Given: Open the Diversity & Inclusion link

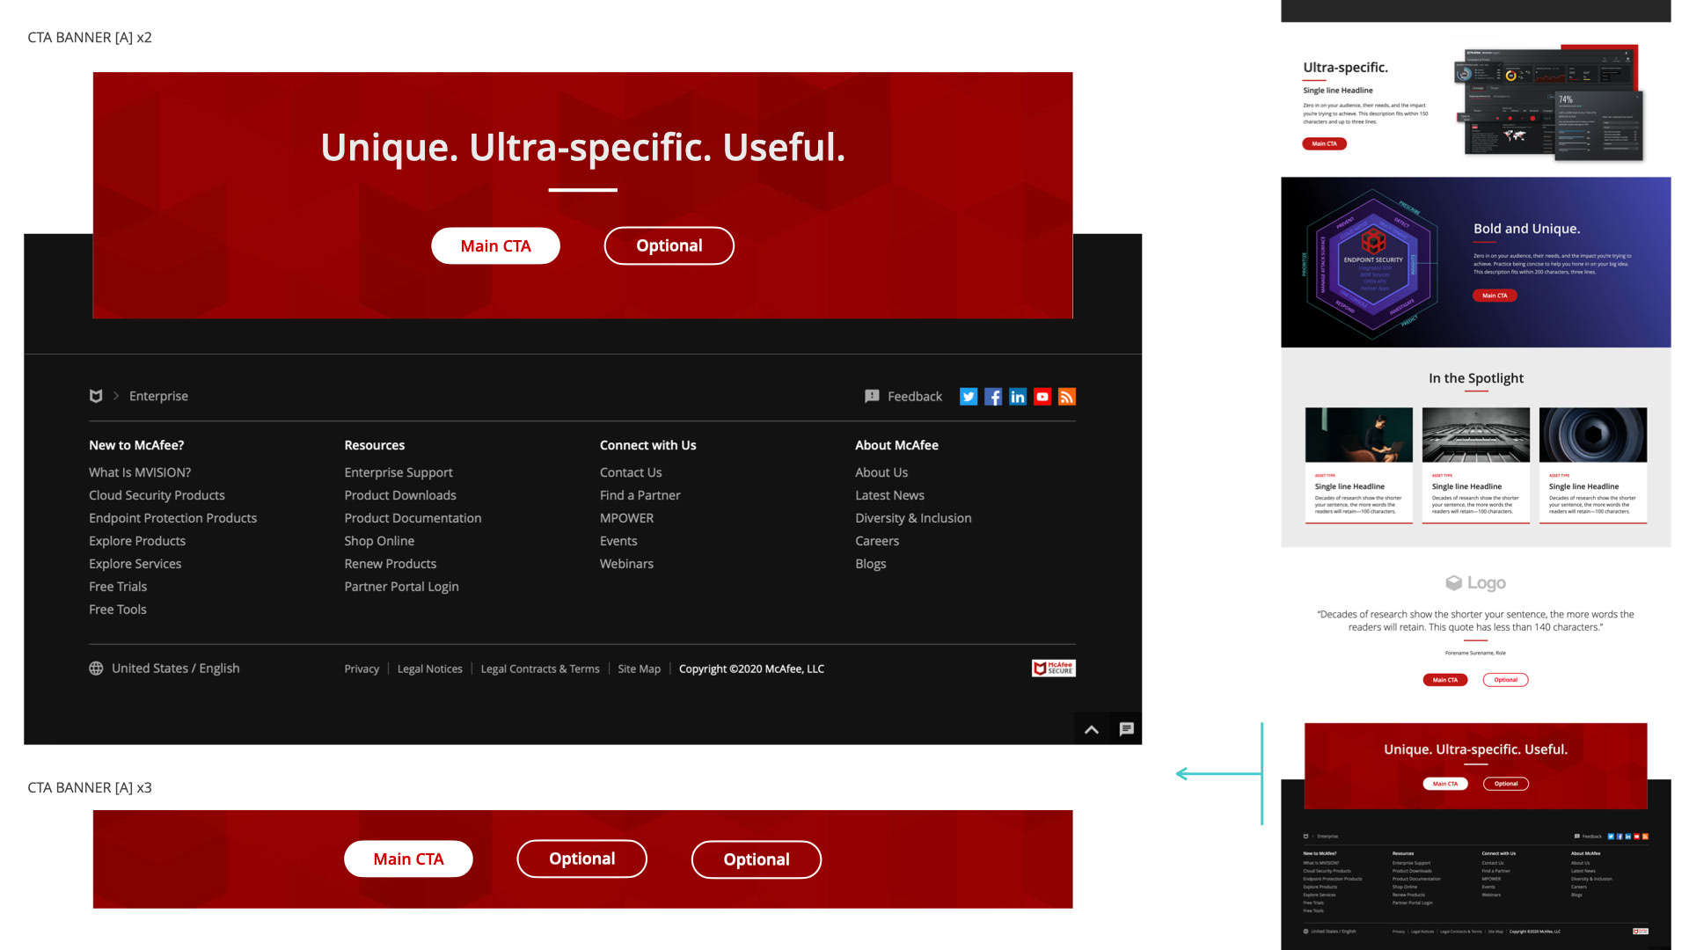Looking at the screenshot, I should (913, 518).
